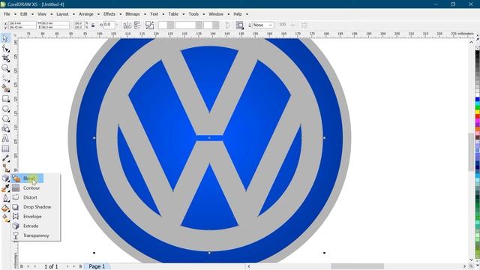The height and width of the screenshot is (270, 480).
Task: Click the horizontal scrollbar thumb
Action: (357, 266)
